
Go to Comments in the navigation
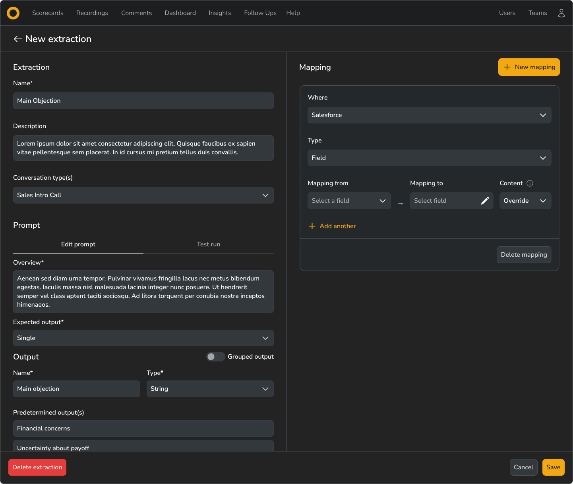point(136,13)
